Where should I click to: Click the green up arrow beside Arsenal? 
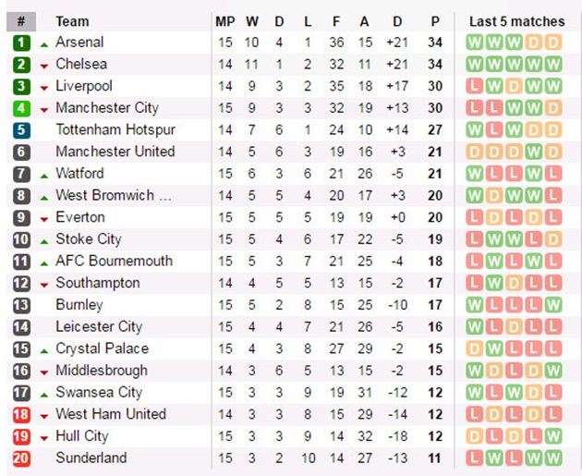[x=44, y=43]
